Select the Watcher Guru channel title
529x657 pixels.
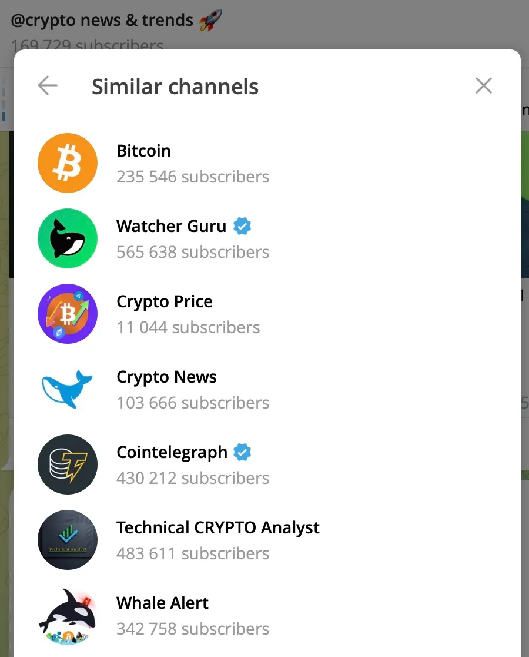coord(171,226)
